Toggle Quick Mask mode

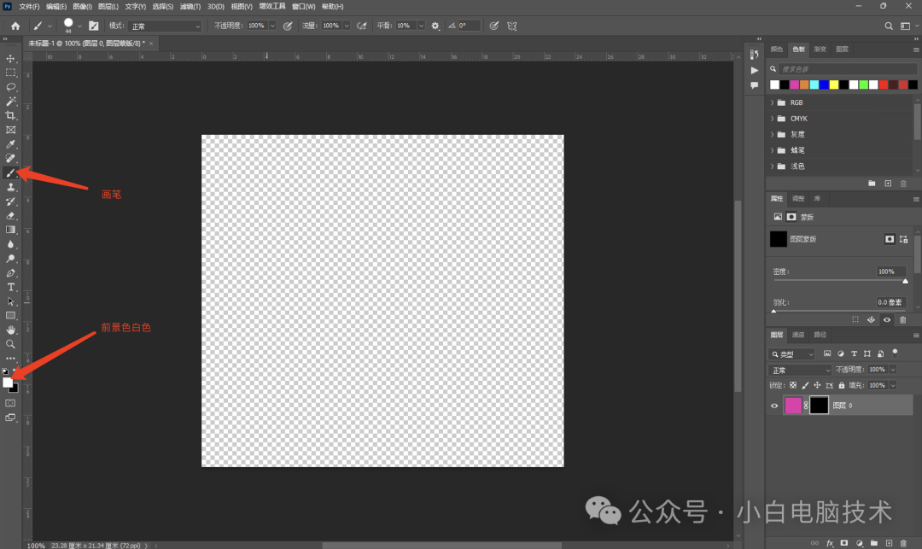[x=10, y=403]
